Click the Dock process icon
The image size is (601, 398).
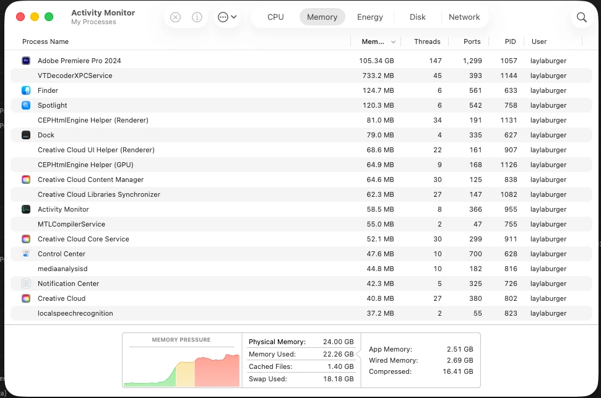click(25, 135)
